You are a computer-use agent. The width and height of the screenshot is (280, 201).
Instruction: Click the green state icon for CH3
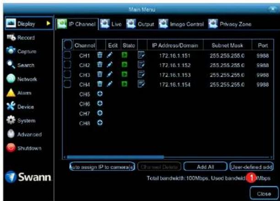pos(124,74)
